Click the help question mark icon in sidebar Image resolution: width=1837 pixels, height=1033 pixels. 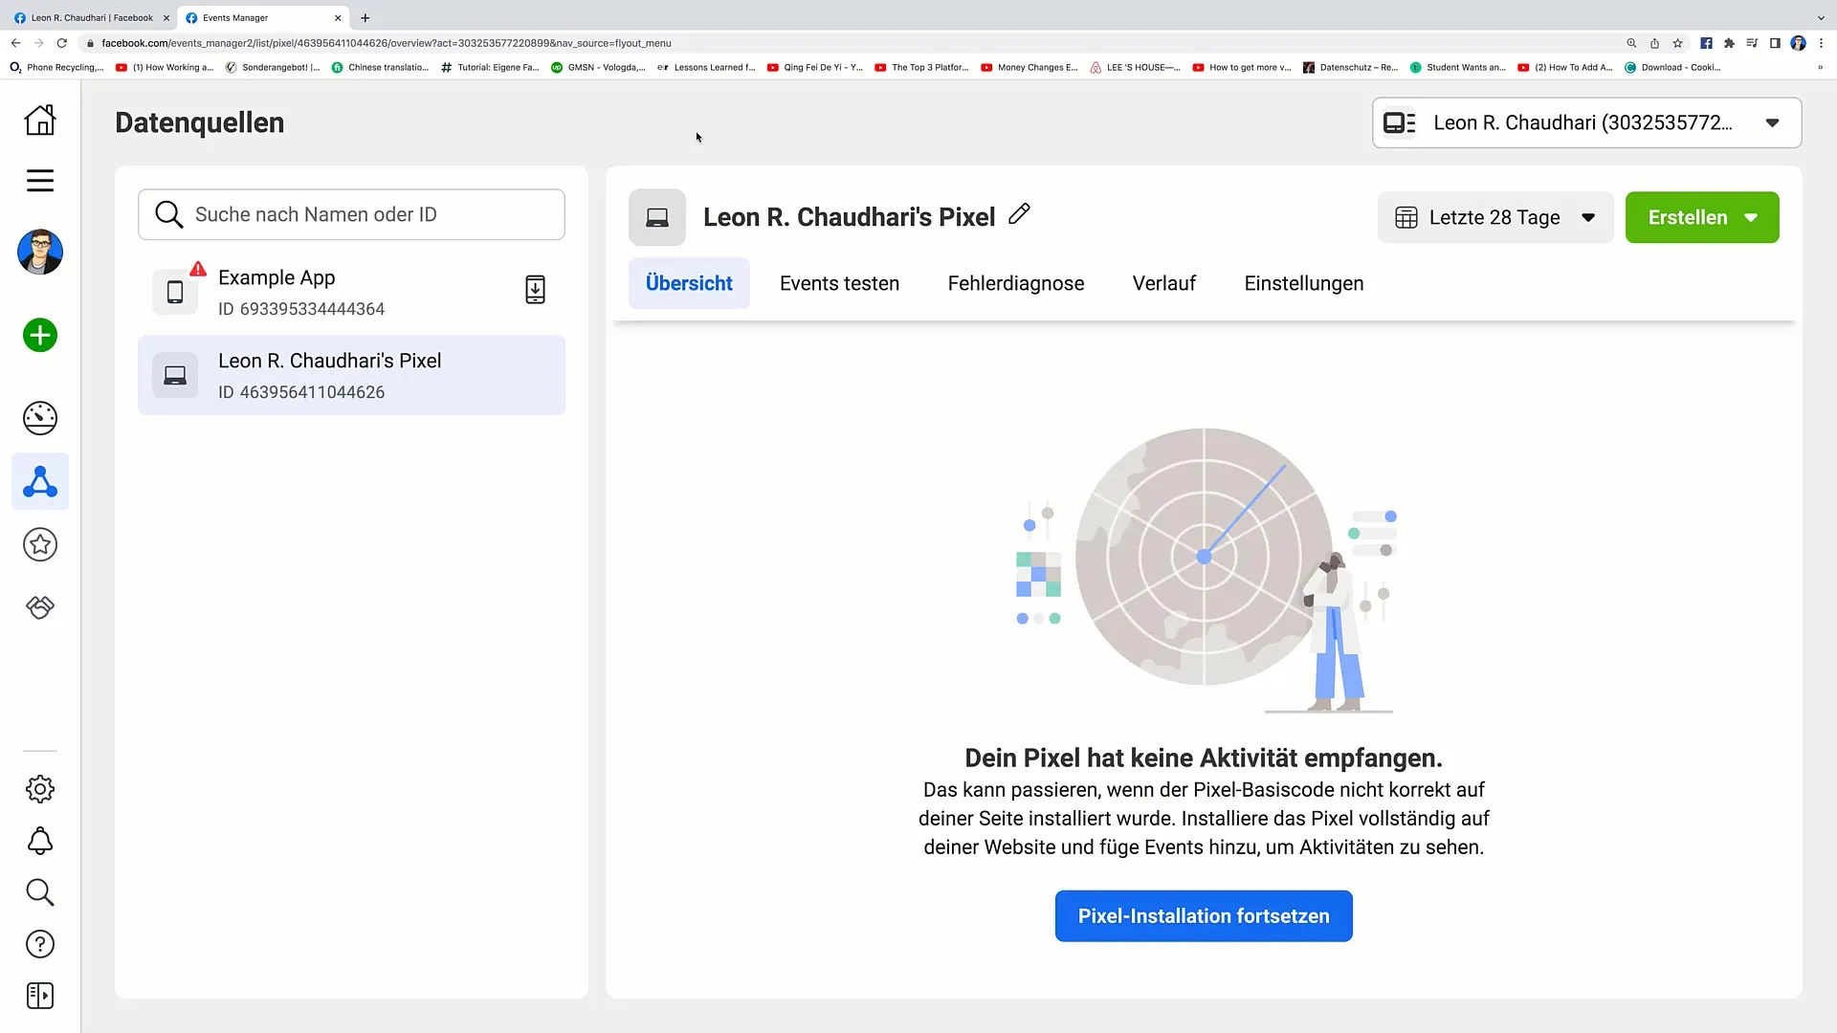coord(40,943)
